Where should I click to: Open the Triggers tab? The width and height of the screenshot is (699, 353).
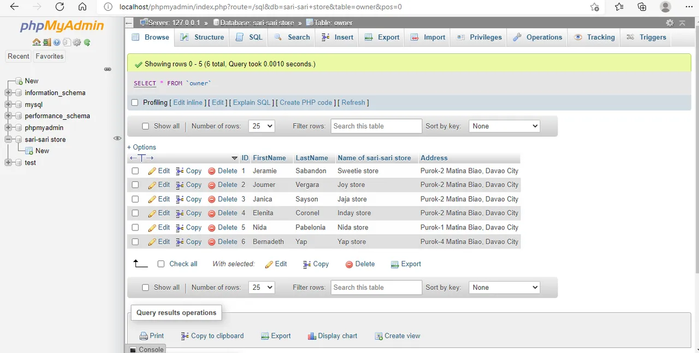646,37
